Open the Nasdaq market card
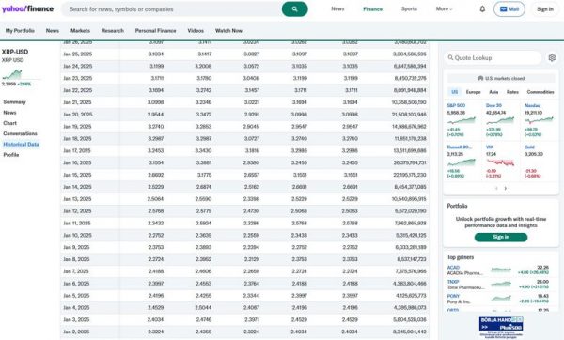 pos(539,121)
